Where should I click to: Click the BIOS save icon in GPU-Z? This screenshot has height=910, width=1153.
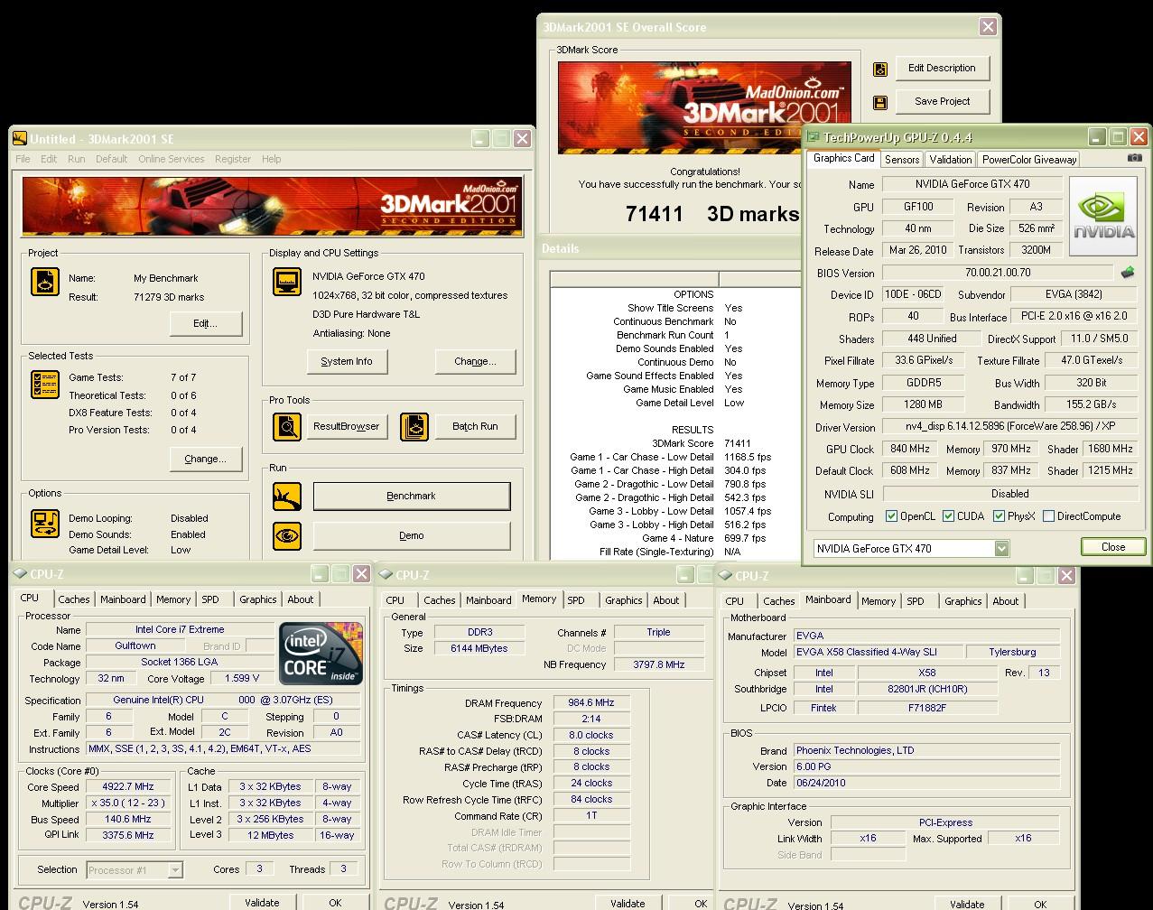pos(1128,272)
